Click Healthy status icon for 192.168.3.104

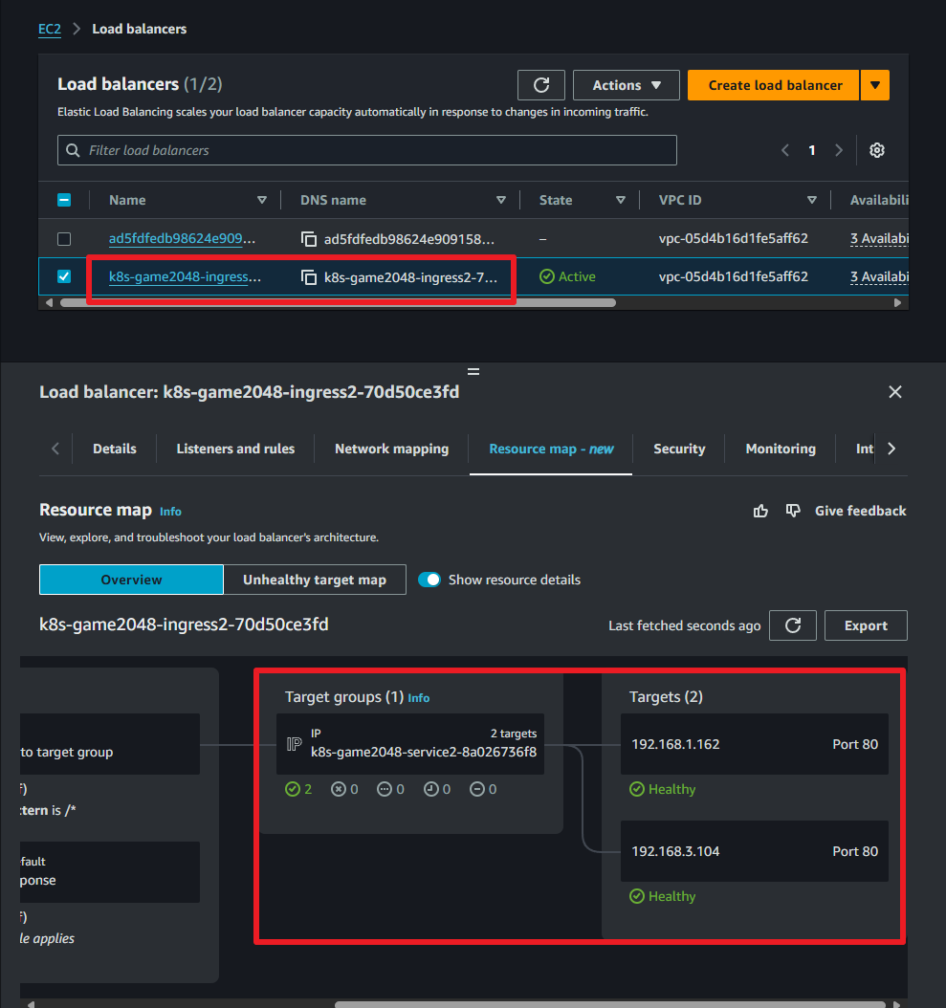click(x=637, y=897)
